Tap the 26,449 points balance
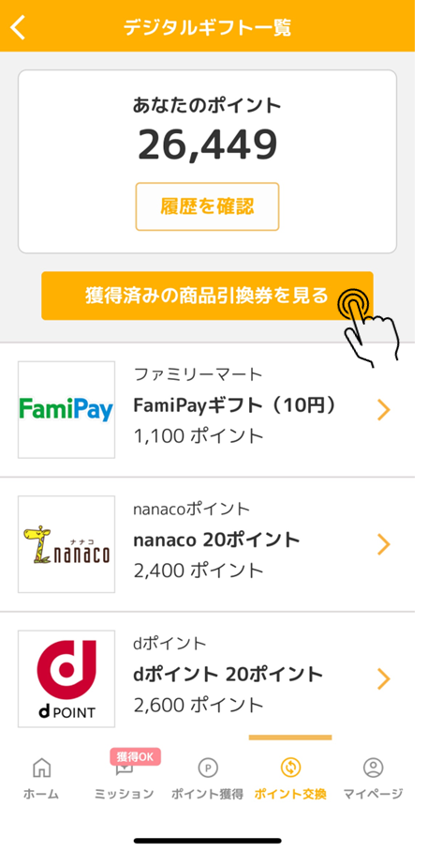Viewport: 427px width, 852px height. 207,145
